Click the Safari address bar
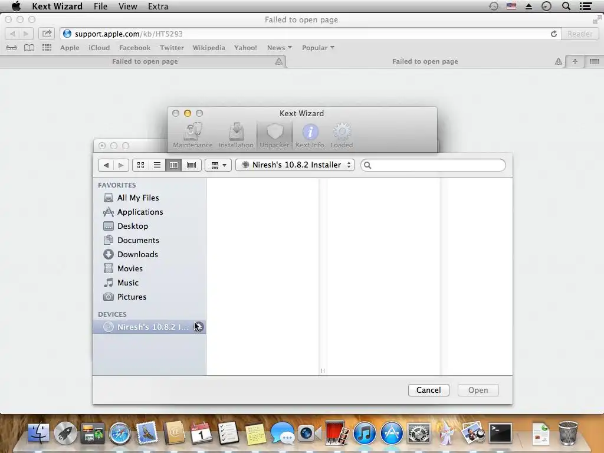 pos(310,34)
